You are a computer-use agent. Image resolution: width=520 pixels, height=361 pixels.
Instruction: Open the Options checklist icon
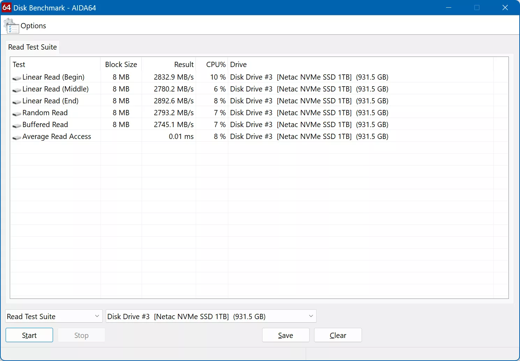[11, 26]
